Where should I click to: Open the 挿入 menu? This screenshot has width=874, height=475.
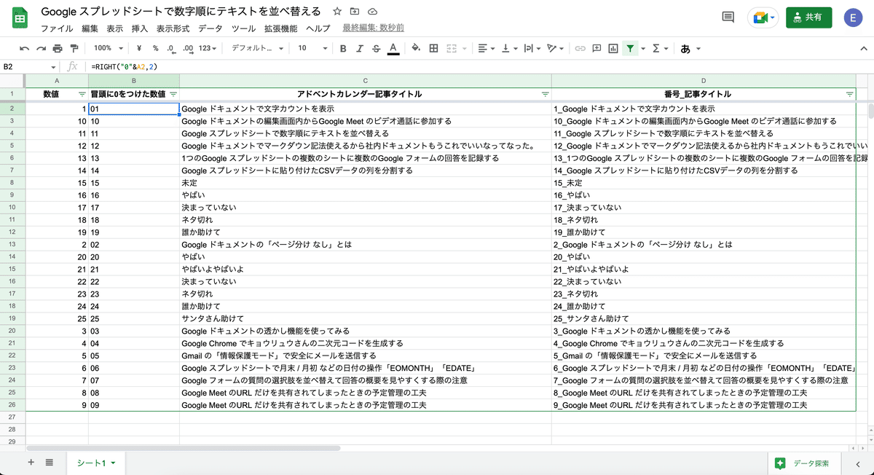pyautogui.click(x=139, y=28)
